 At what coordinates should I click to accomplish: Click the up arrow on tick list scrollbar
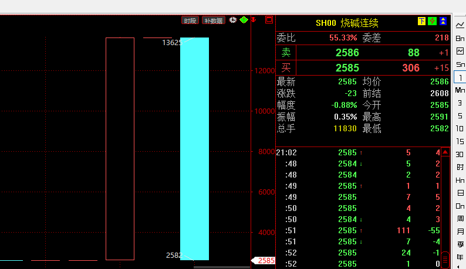(445, 152)
